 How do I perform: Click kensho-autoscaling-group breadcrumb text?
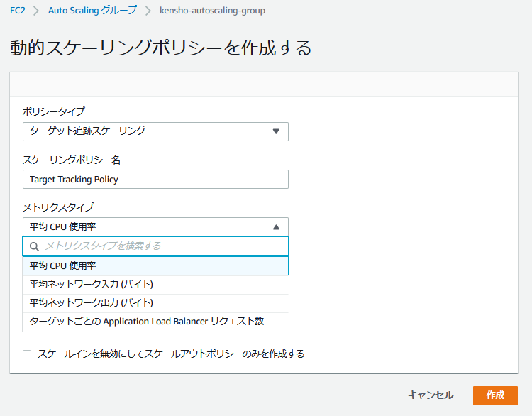click(212, 11)
